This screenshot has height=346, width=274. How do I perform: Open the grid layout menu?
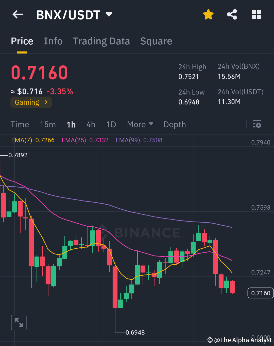point(256,14)
